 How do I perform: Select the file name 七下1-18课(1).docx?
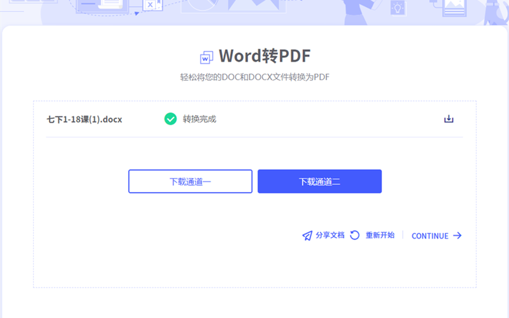tap(84, 119)
